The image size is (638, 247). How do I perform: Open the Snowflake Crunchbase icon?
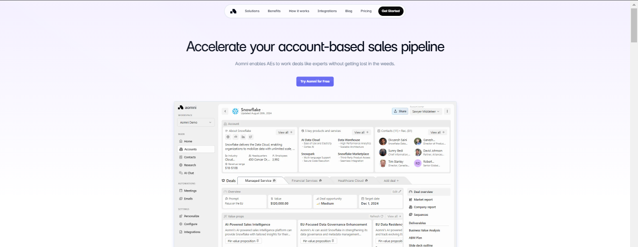235,137
